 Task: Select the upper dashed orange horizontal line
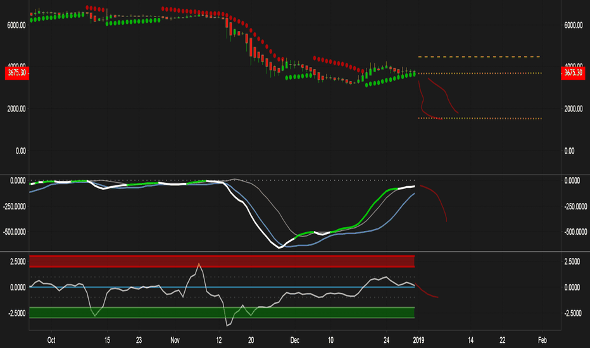(x=479, y=57)
